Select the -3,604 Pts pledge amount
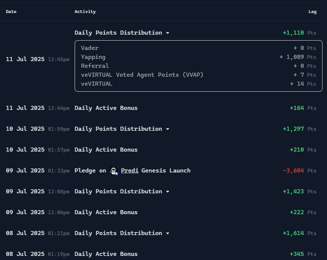327x260 pixels. click(295, 171)
